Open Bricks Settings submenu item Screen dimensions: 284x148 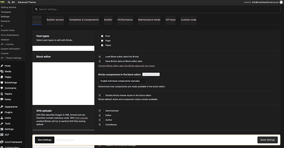[x=5, y=17]
